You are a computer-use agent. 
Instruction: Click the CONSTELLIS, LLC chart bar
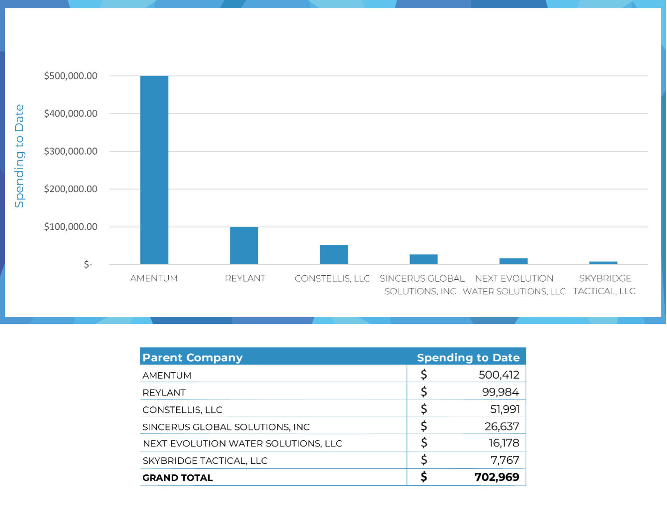[x=334, y=254]
